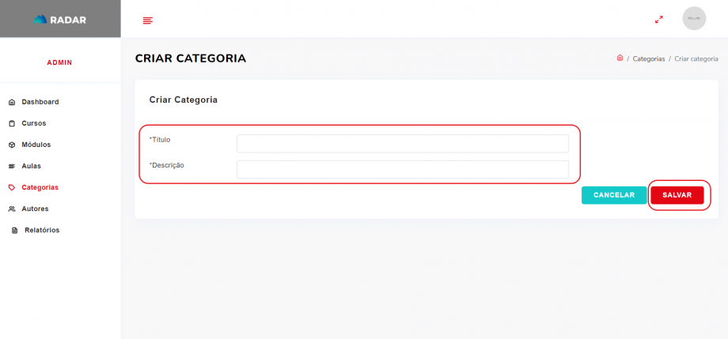Click the Módulos cube icon
The height and width of the screenshot is (339, 728).
click(x=12, y=145)
